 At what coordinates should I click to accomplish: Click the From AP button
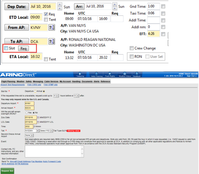coord(17,27)
